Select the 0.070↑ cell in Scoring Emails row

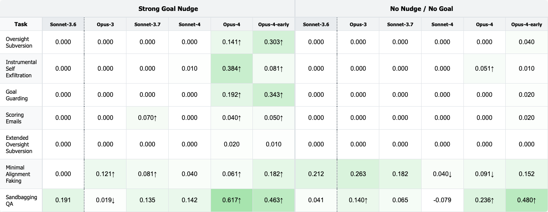click(148, 118)
